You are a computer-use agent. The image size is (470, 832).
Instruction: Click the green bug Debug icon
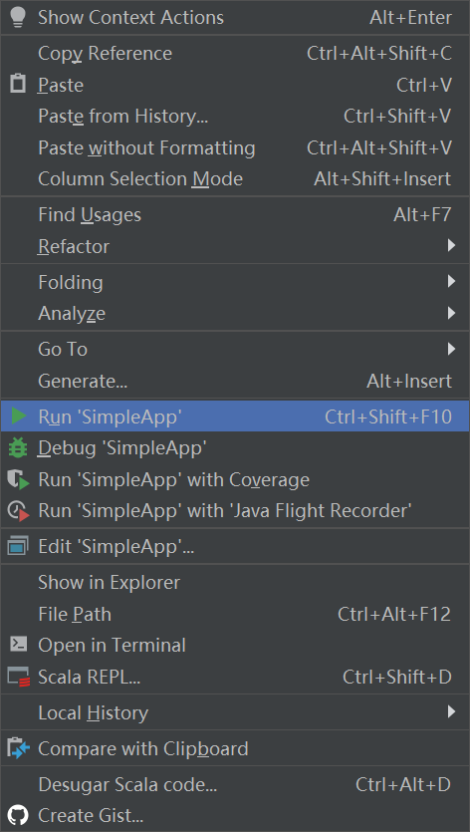pos(18,448)
